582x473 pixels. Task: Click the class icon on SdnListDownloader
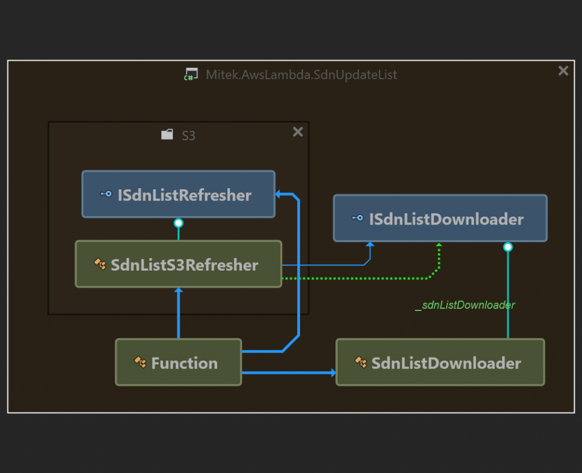tap(360, 362)
